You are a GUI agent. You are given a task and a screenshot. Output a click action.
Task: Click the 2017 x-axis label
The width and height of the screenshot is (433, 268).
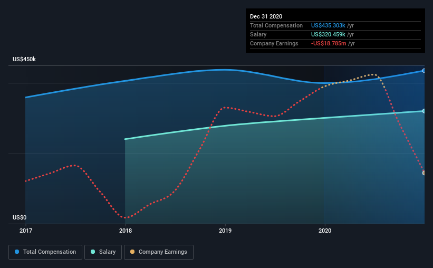coord(26,231)
